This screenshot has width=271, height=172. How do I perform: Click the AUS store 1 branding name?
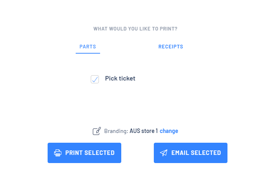pyautogui.click(x=144, y=131)
